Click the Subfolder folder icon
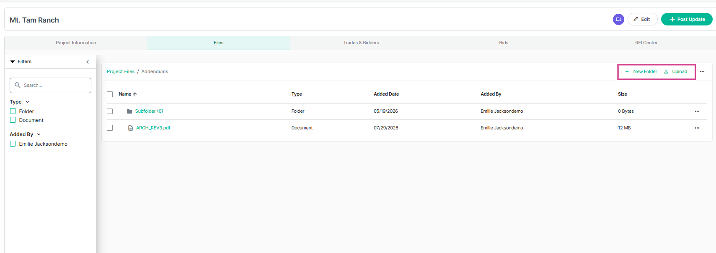Screen dimensions: 716x253 (129, 111)
